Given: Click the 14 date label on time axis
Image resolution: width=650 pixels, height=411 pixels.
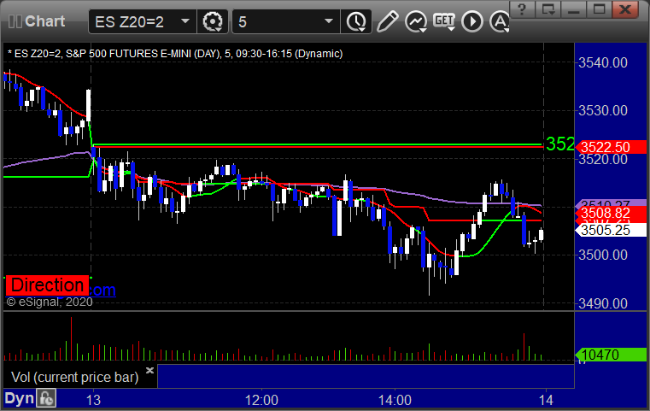Looking at the screenshot, I should (x=546, y=400).
